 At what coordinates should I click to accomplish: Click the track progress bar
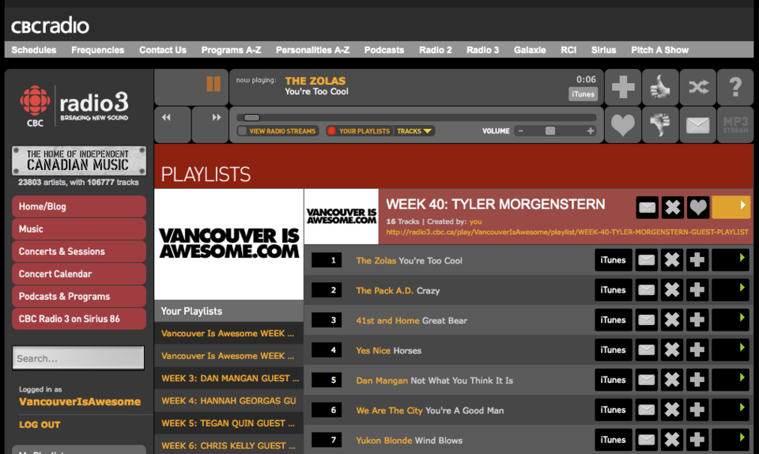pos(417,118)
